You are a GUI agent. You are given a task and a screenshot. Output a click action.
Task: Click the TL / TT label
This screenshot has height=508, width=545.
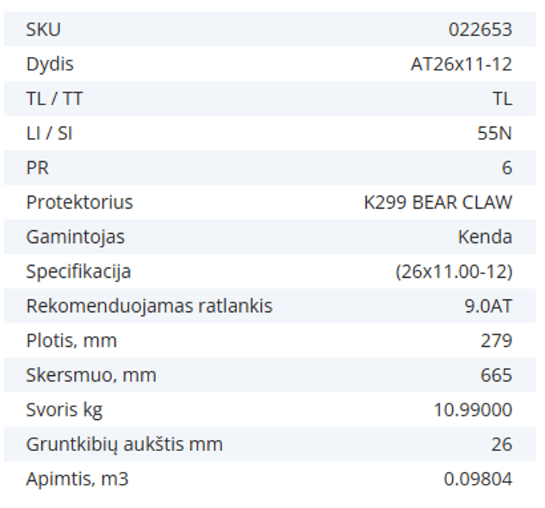(55, 99)
